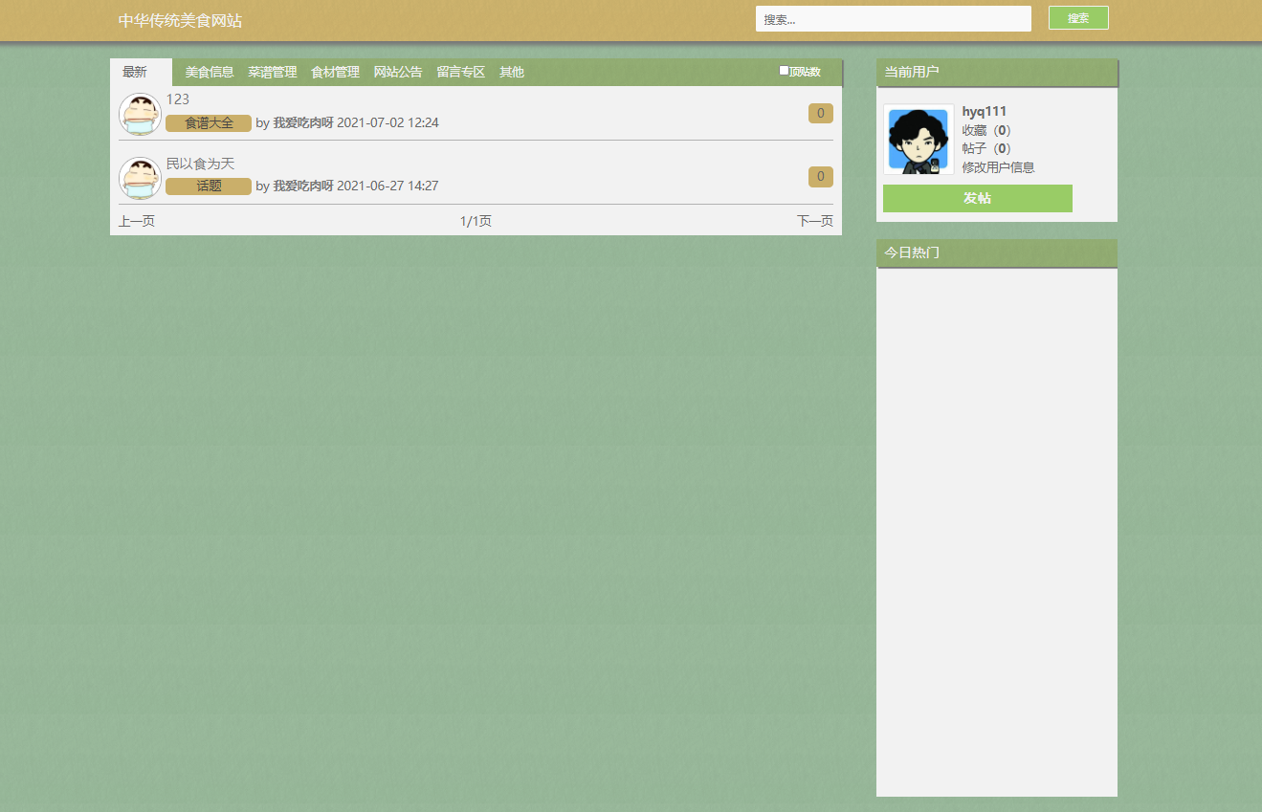Image resolution: width=1262 pixels, height=812 pixels.
Task: Open the hyq111 username link
Action: pyautogui.click(x=985, y=112)
